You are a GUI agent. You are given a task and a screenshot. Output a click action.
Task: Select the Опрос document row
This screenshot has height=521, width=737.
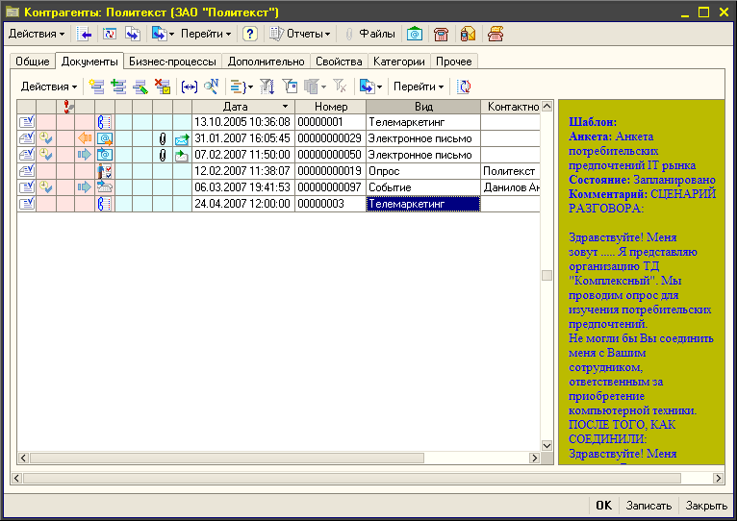pos(384,170)
